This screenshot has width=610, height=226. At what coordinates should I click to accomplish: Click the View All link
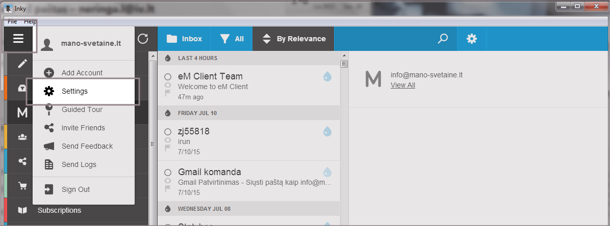pyautogui.click(x=402, y=85)
